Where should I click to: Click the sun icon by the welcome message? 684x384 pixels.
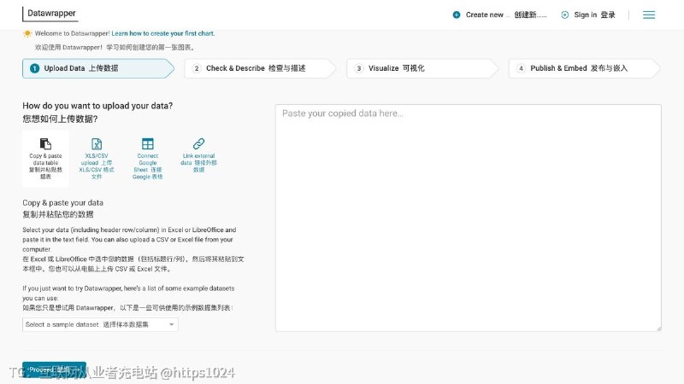(27, 33)
